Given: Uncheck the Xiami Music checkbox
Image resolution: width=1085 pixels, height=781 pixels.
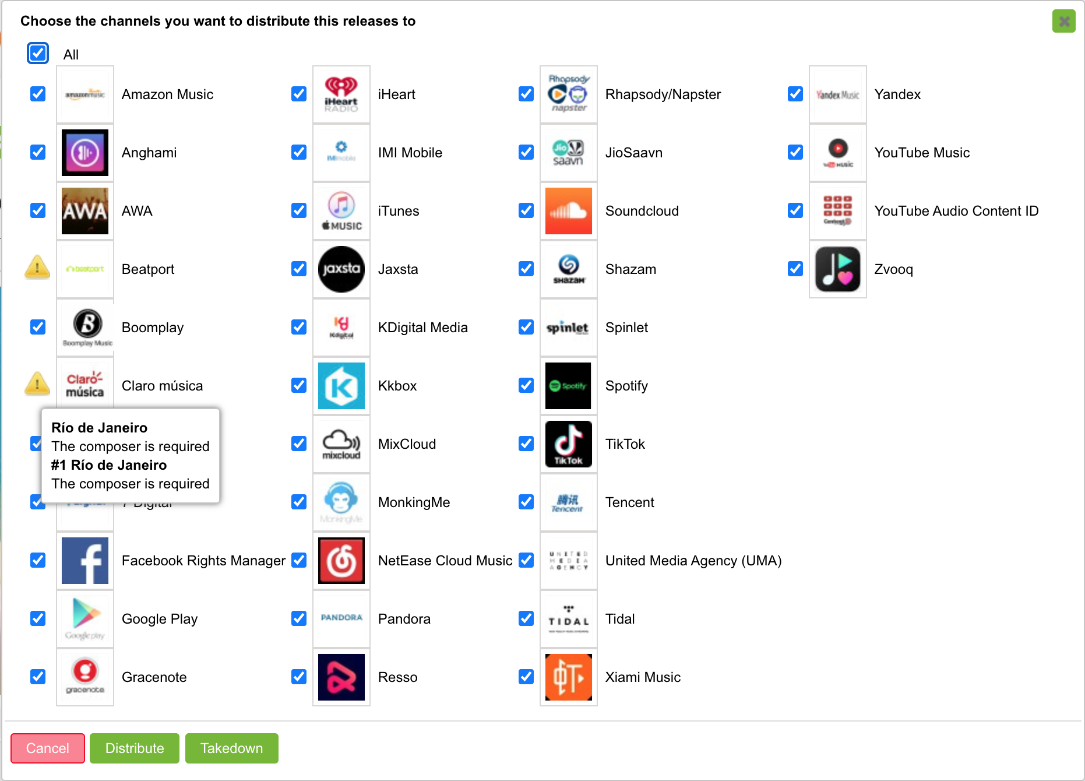Looking at the screenshot, I should [x=526, y=677].
